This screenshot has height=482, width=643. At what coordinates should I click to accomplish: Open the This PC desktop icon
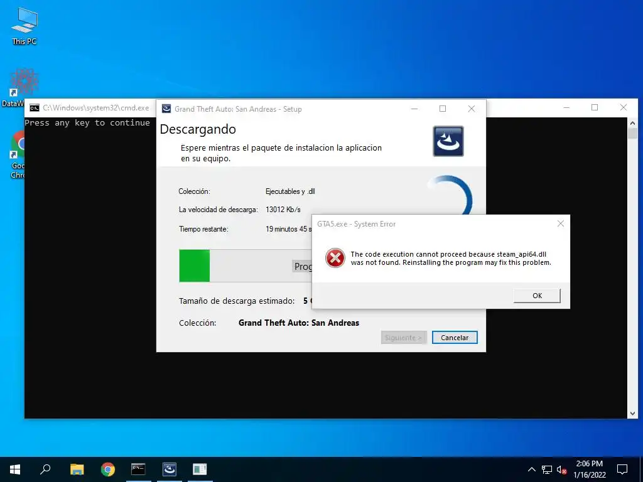point(24,26)
